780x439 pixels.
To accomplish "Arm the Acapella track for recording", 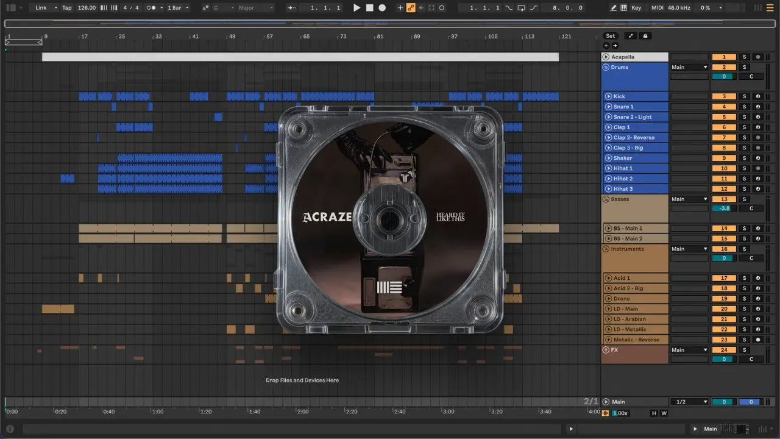I will tap(757, 57).
